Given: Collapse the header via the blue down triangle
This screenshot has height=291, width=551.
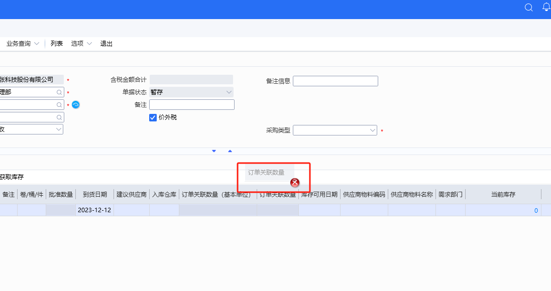Looking at the screenshot, I should [213, 151].
